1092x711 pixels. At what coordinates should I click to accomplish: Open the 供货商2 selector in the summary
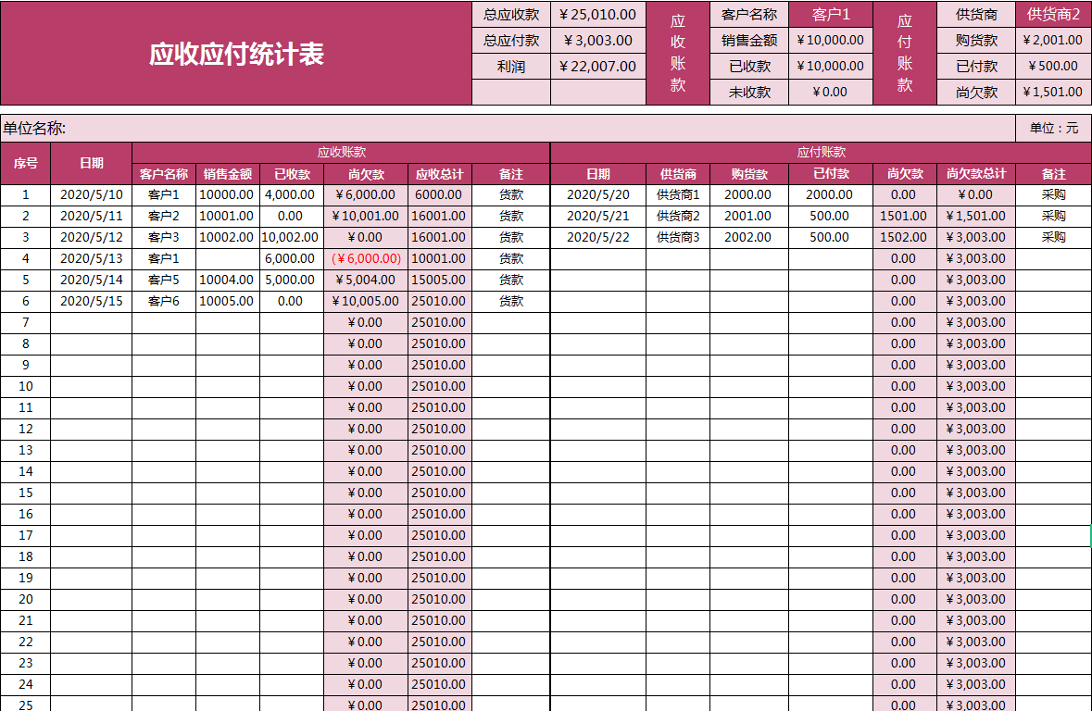1053,14
